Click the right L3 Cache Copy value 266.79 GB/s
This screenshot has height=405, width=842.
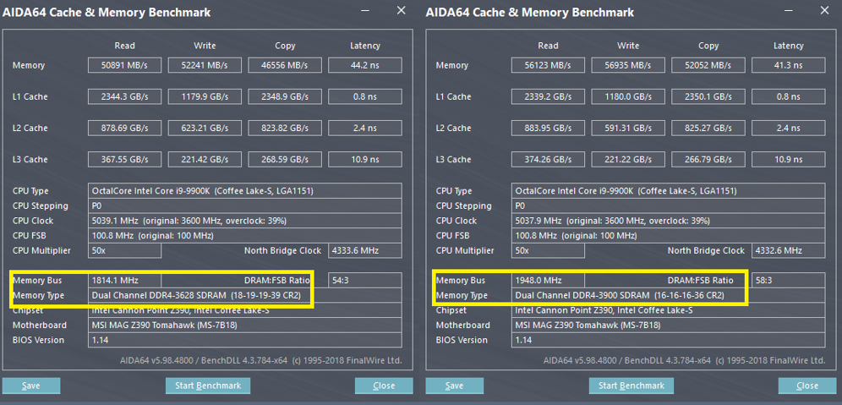coord(708,159)
